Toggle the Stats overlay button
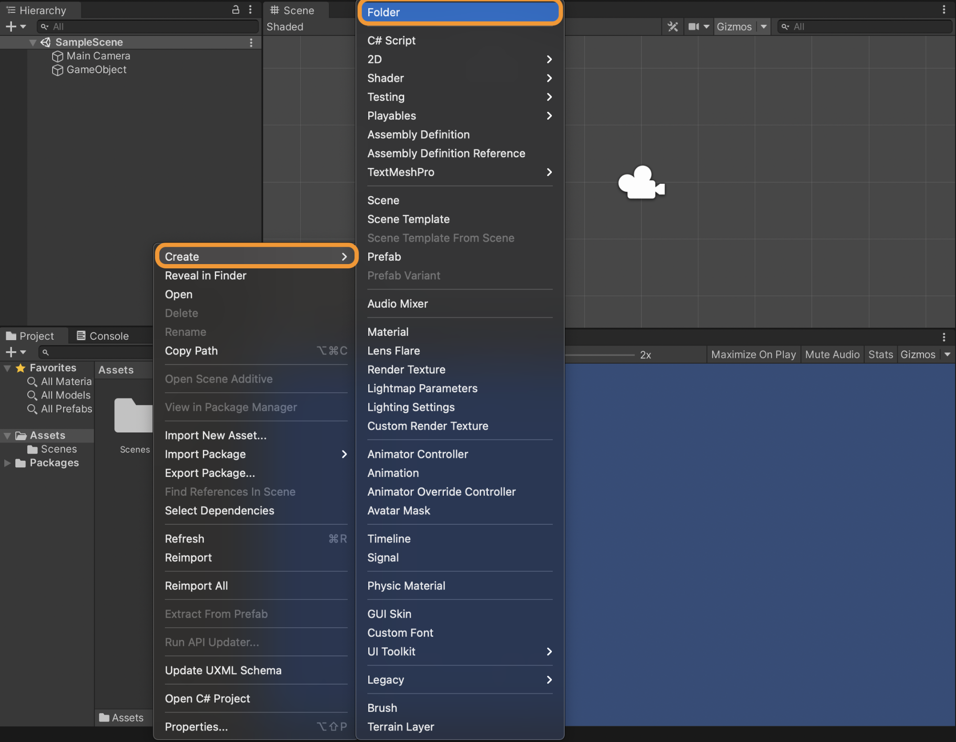Screen dimensions: 956x742 pos(880,354)
